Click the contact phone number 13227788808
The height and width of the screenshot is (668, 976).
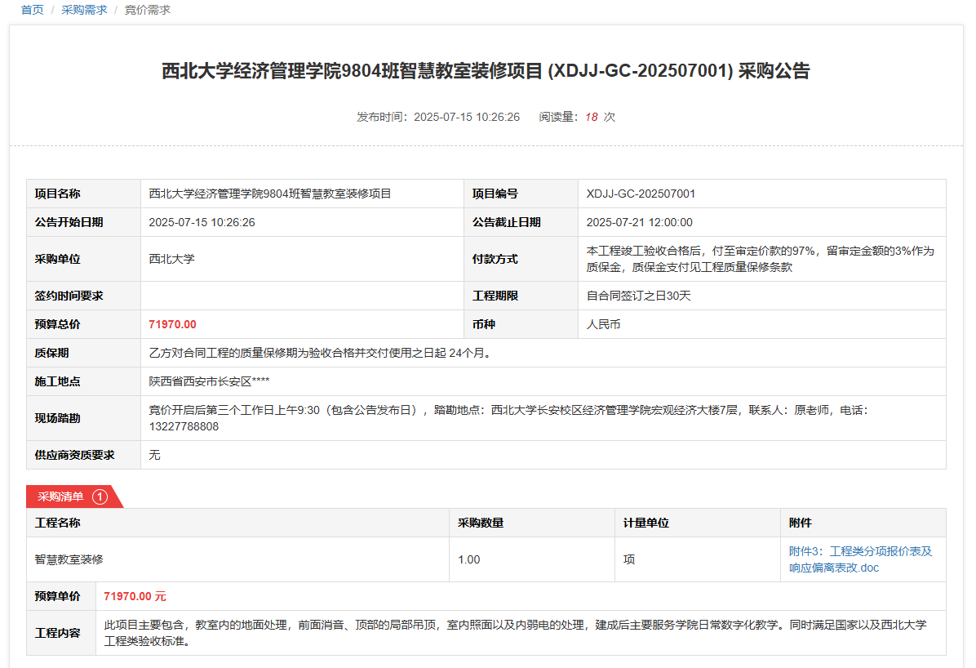[184, 426]
